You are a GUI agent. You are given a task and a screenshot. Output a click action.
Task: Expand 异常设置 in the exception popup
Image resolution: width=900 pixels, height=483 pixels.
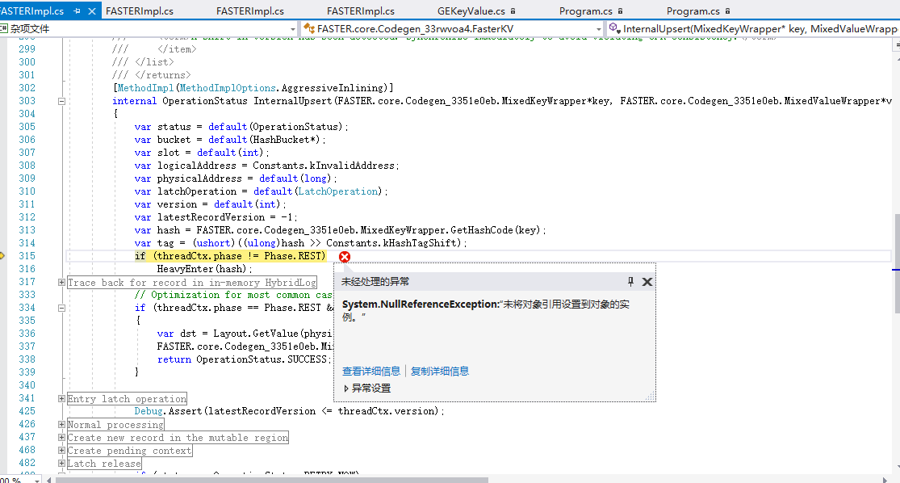pos(347,388)
